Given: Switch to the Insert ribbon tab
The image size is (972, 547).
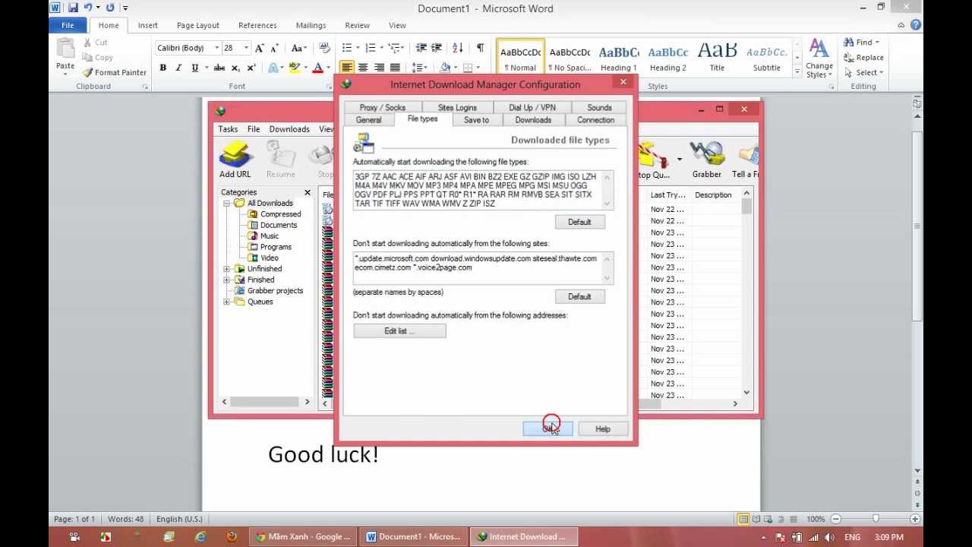Looking at the screenshot, I should (x=148, y=25).
